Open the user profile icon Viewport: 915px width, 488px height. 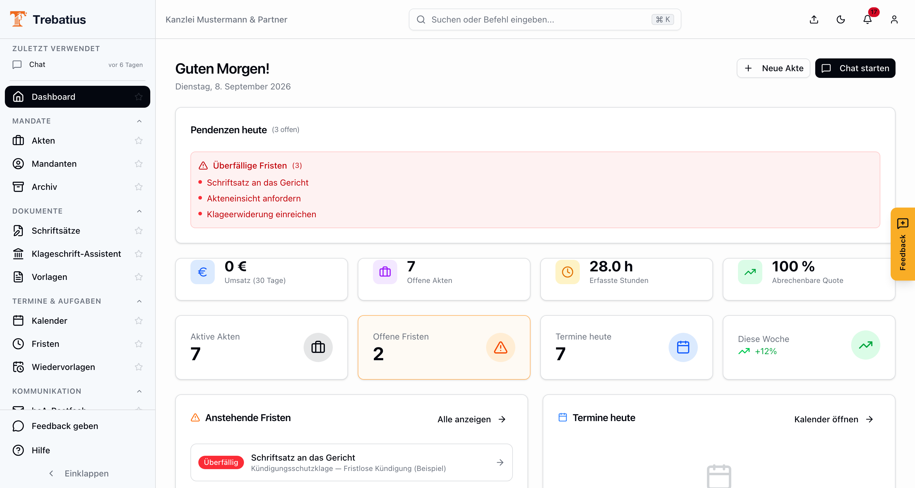(x=894, y=19)
